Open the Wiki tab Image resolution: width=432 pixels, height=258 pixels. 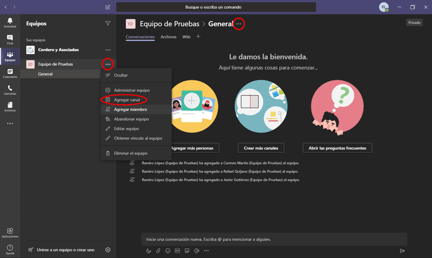[186, 37]
